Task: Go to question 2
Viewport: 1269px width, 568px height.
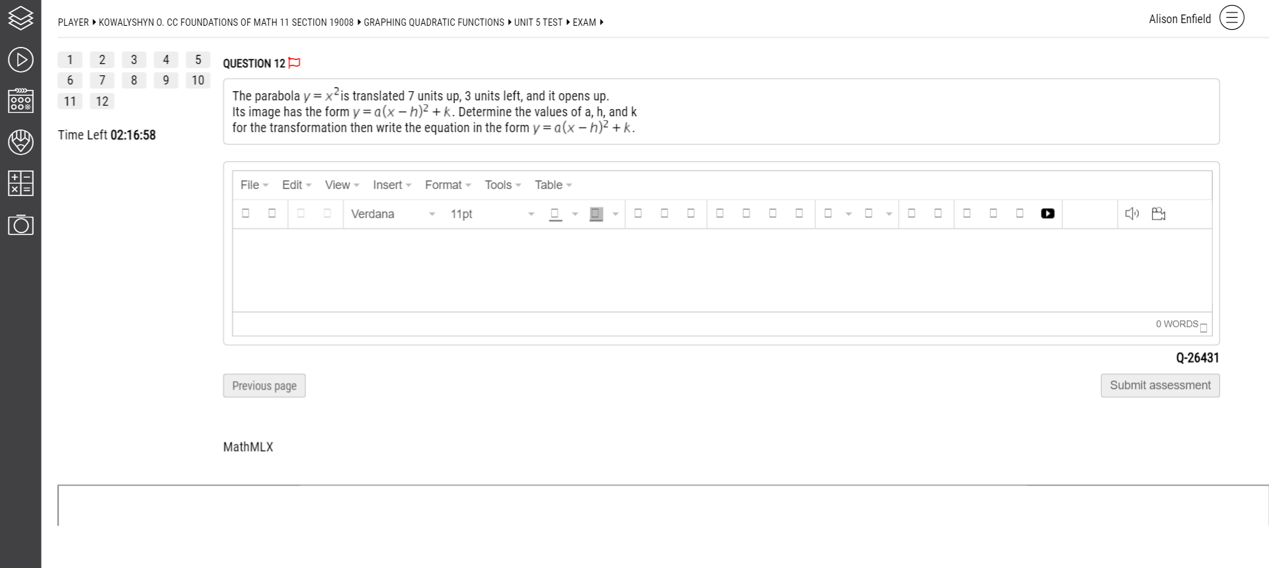Action: [x=102, y=59]
